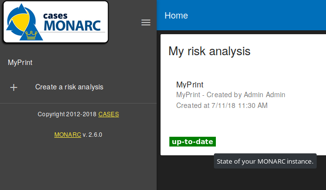Click the plus icon for new analysis

14,87
